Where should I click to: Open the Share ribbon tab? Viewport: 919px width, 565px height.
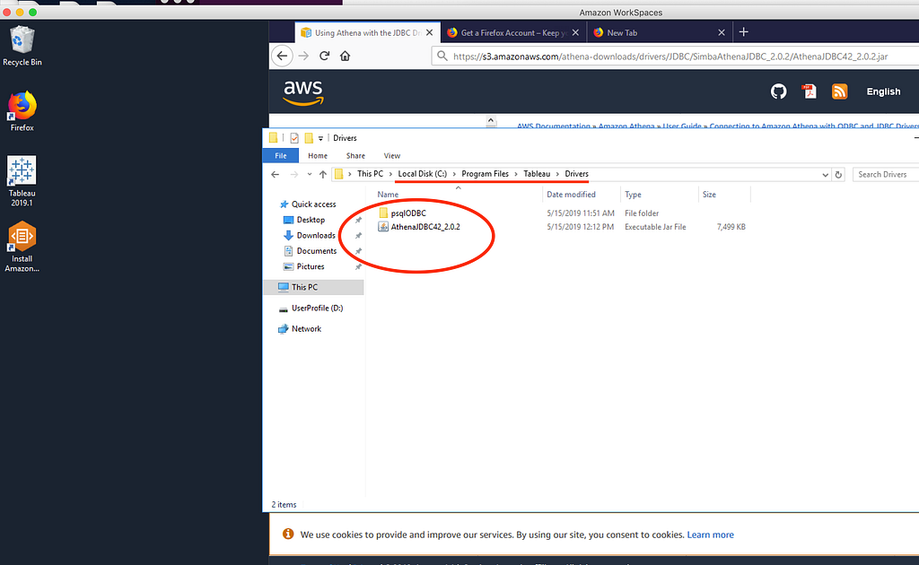(355, 156)
